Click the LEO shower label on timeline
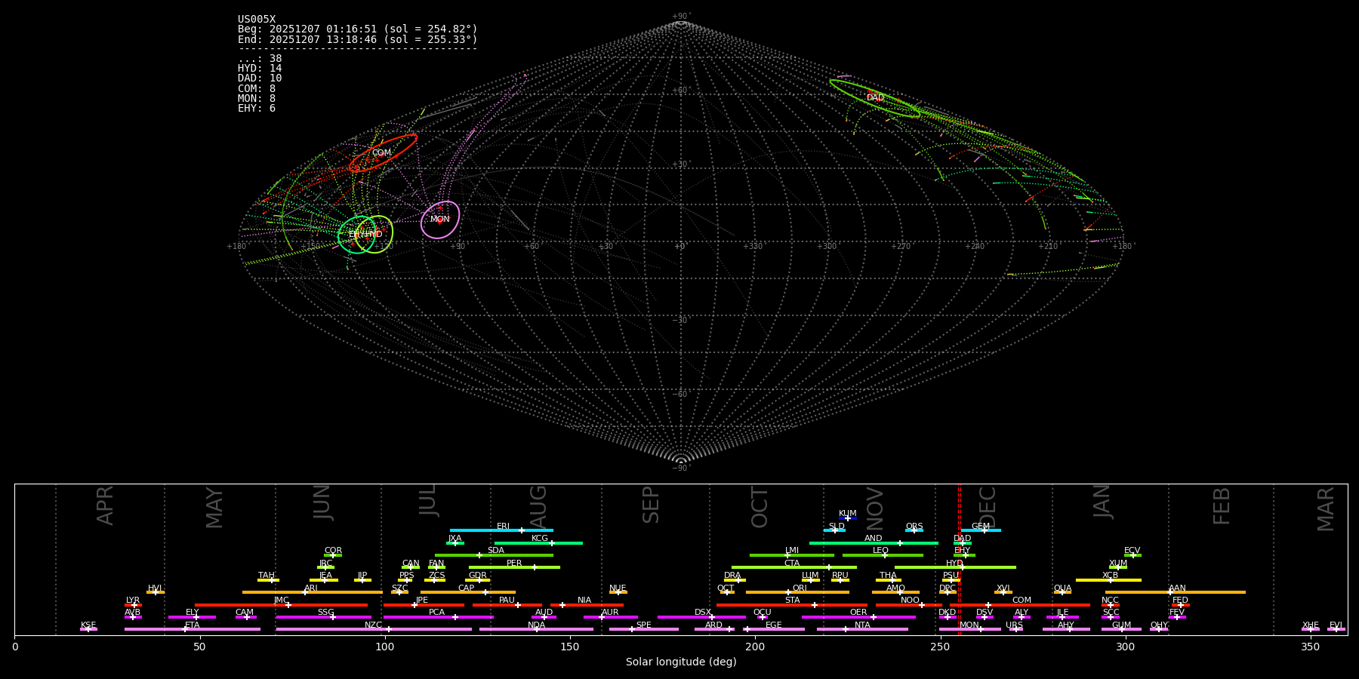This screenshot has height=679, width=1359. click(880, 551)
